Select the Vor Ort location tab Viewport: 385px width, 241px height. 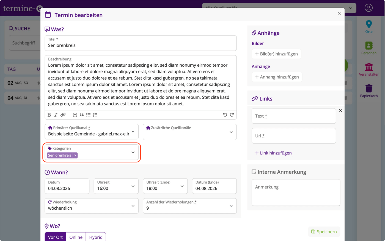55,237
